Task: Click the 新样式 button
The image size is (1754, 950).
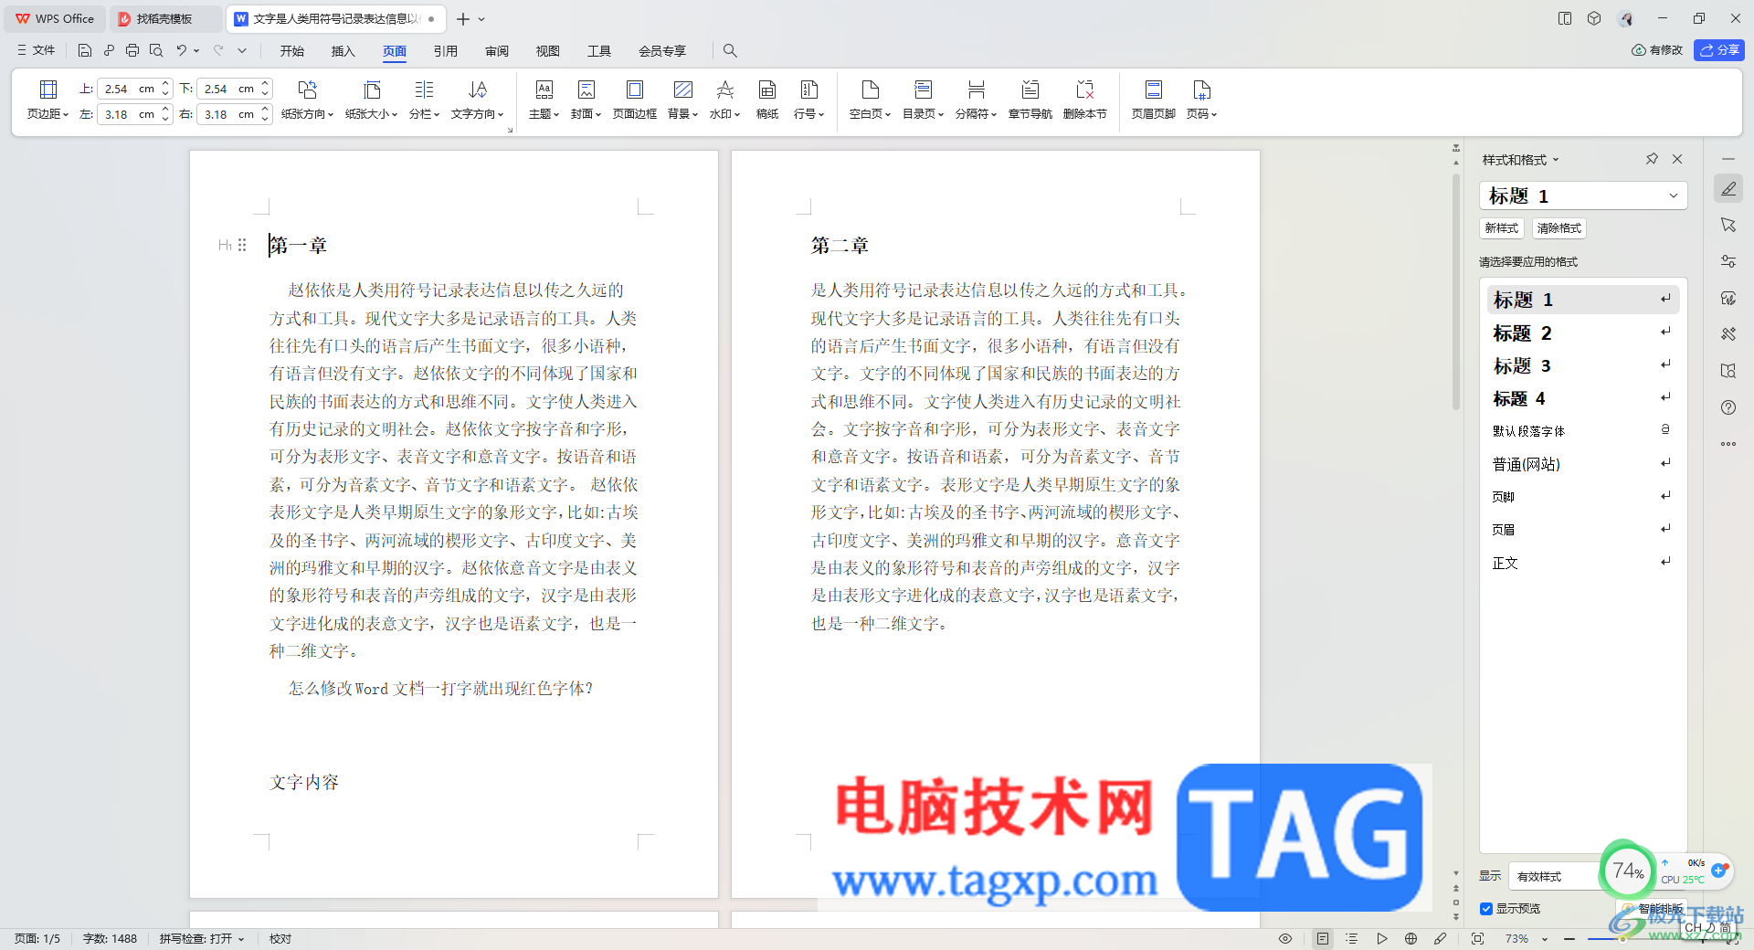Action: pyautogui.click(x=1501, y=228)
